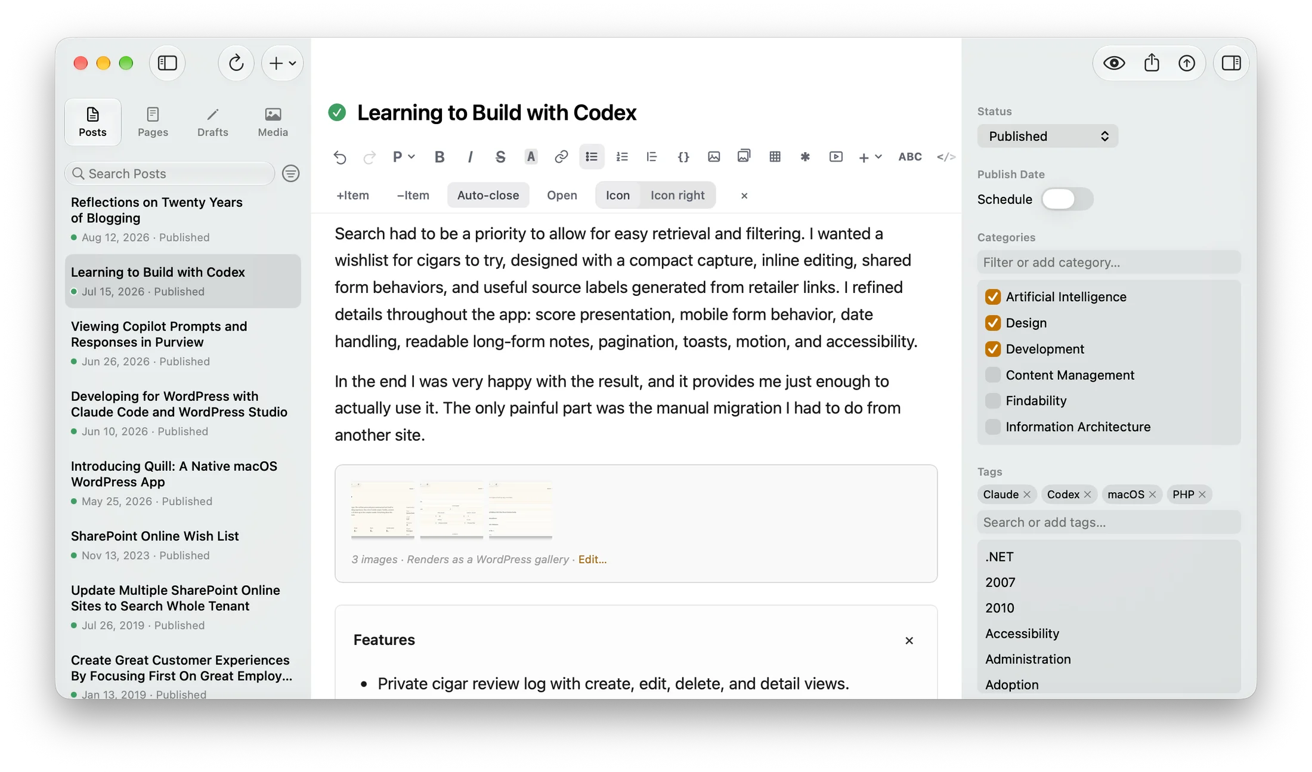The image size is (1312, 772).
Task: Switch to the Pages tab
Action: pos(153,122)
